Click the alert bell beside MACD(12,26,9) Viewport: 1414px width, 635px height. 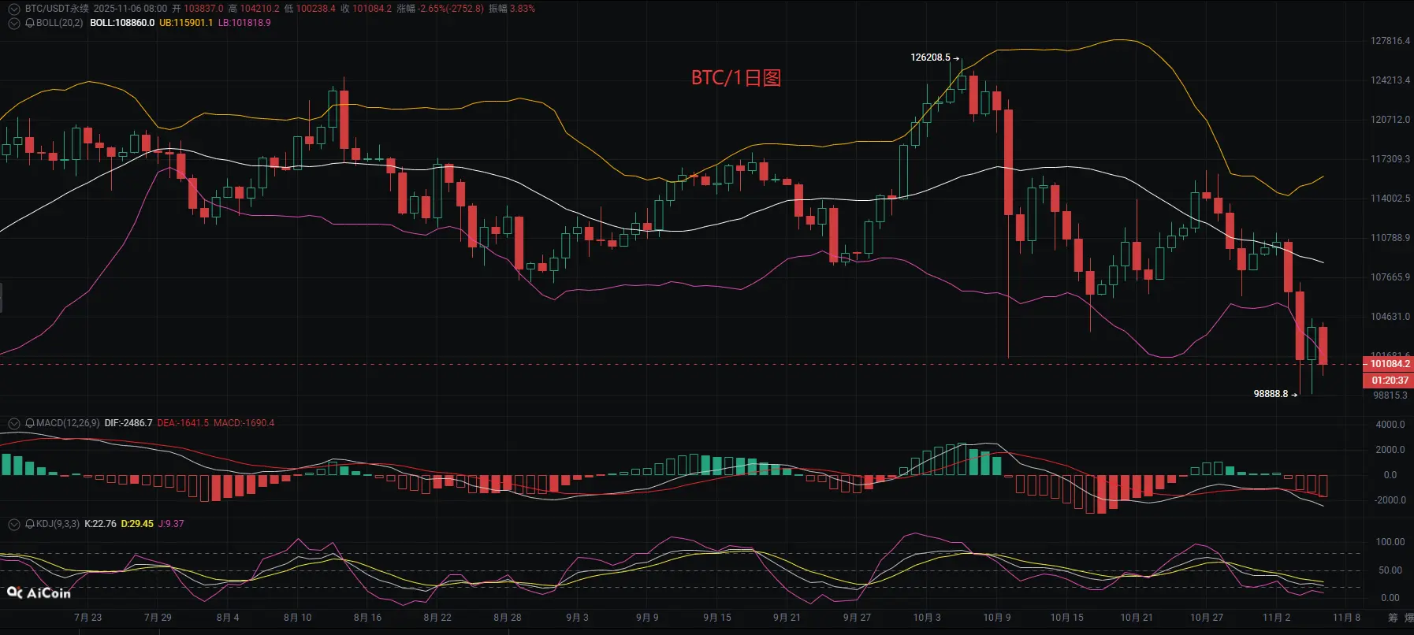click(x=30, y=423)
